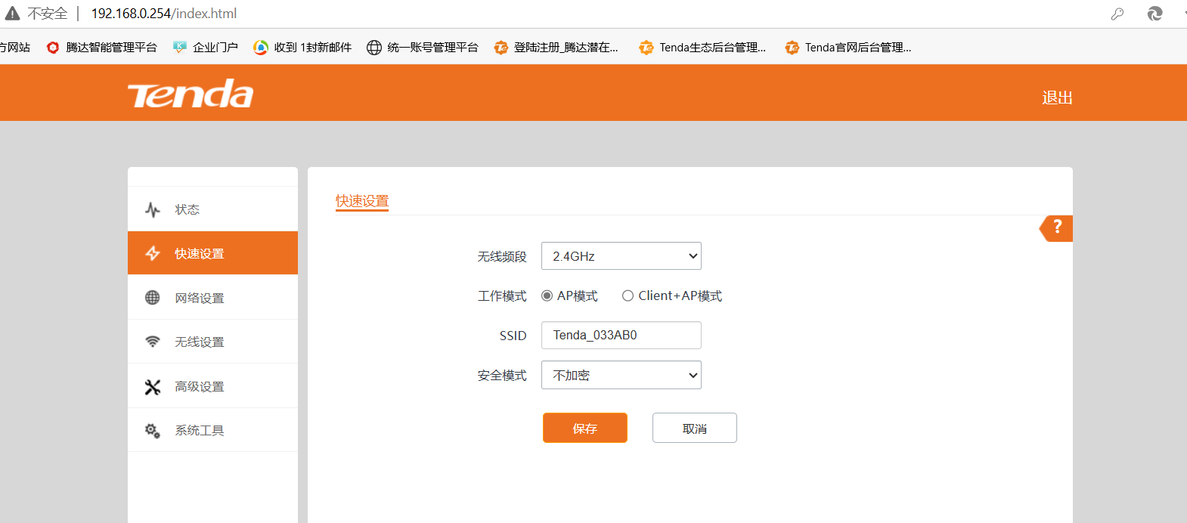
Task: Click the heartbeat icon beside 状态
Action: (x=153, y=209)
